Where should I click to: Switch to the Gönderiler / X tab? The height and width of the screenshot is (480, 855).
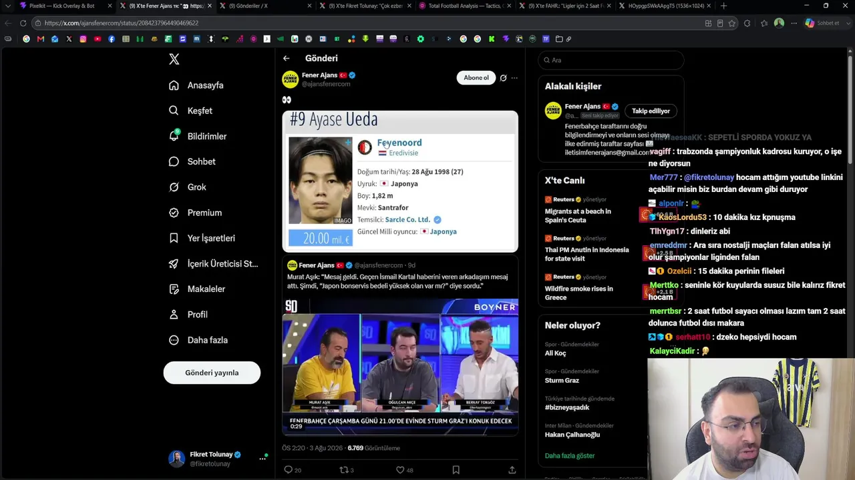click(266, 6)
